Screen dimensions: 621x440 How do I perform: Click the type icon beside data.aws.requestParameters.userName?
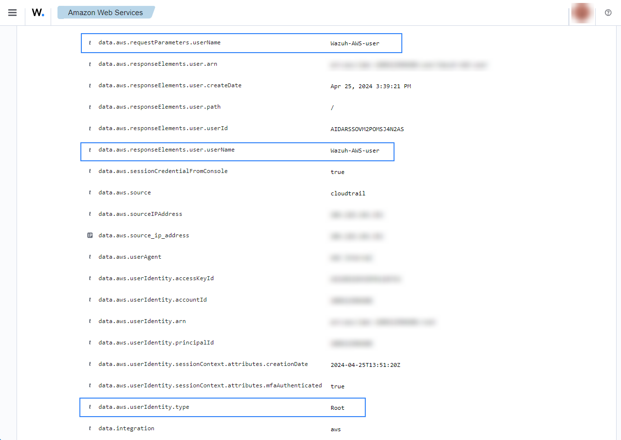(90, 43)
